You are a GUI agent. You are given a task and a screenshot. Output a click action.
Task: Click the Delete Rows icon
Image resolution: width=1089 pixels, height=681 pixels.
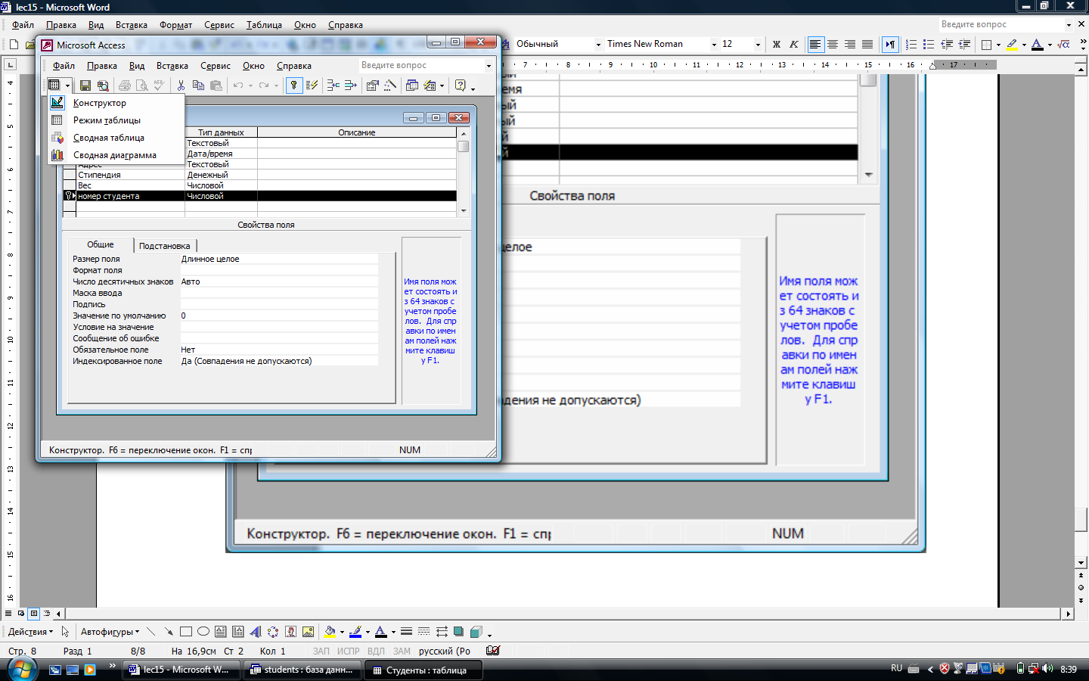tap(351, 86)
